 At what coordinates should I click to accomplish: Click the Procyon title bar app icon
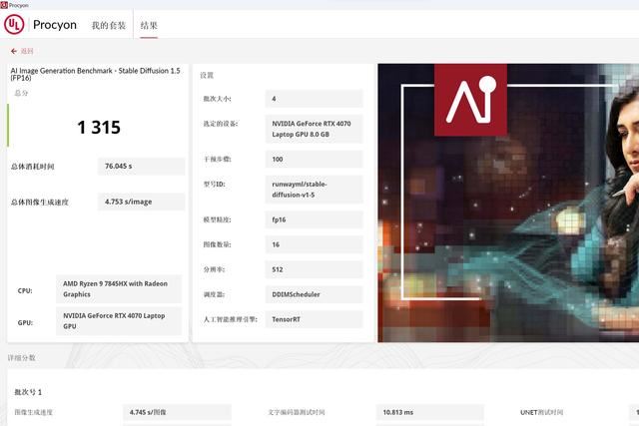point(5,5)
